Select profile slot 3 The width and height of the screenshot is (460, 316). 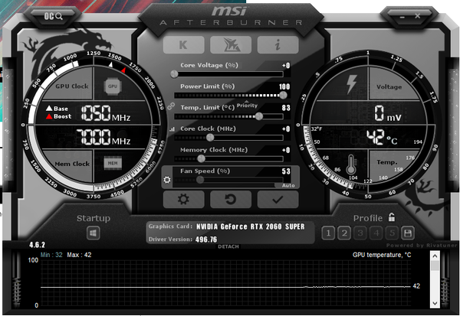[x=360, y=233]
